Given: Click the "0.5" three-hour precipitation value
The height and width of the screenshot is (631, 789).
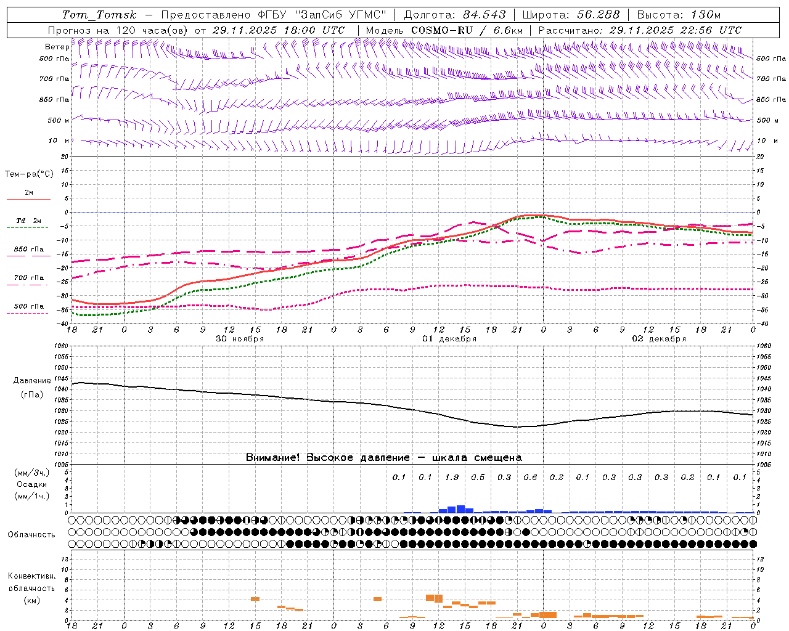Looking at the screenshot, I should click(478, 477).
